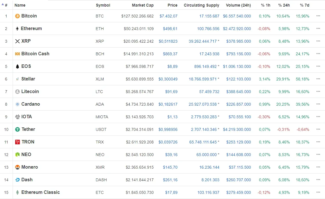This screenshot has width=325, height=199.
Task: Open the three-dot menu for XRP row
Action: [x=318, y=41]
